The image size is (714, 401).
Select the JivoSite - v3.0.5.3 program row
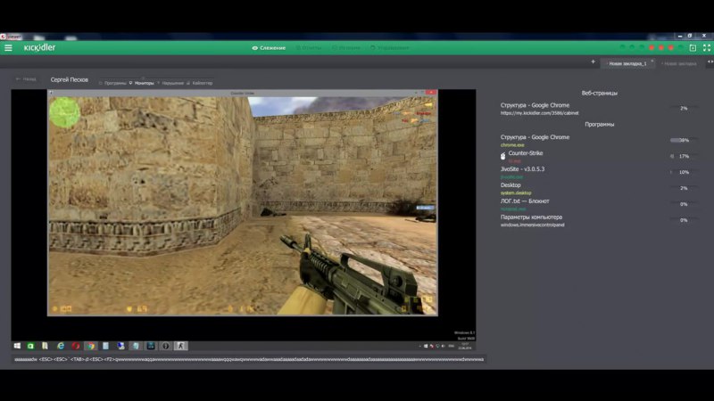click(599, 172)
